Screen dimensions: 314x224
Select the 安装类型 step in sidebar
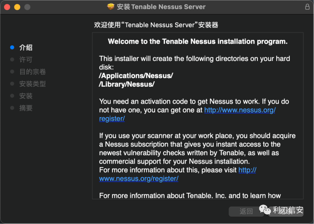(x=33, y=84)
